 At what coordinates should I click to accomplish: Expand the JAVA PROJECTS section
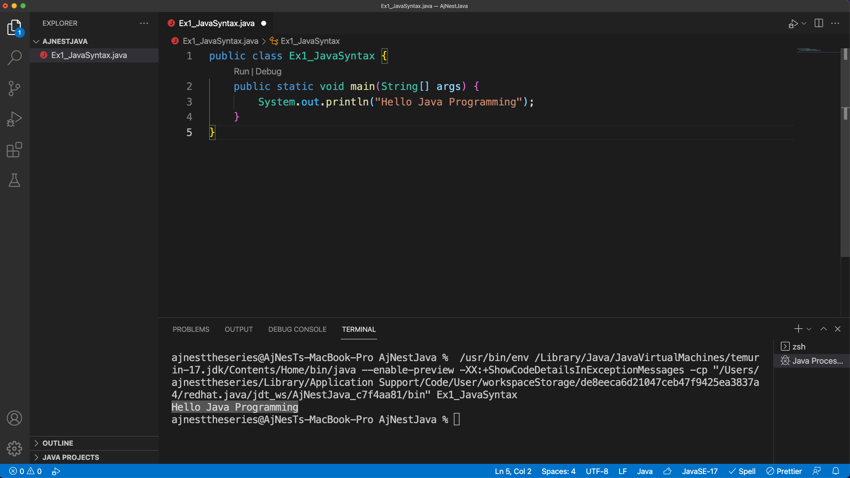(x=70, y=457)
